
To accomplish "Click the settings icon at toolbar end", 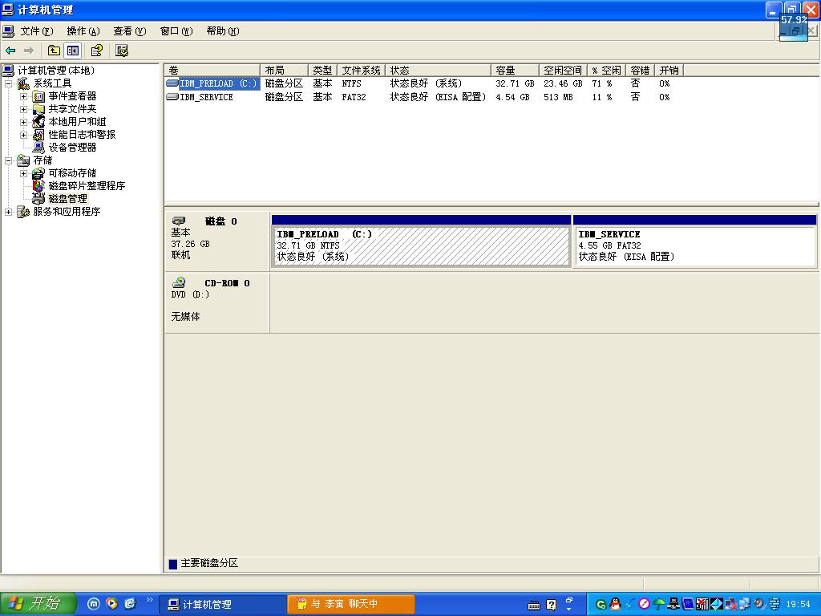I will click(122, 51).
